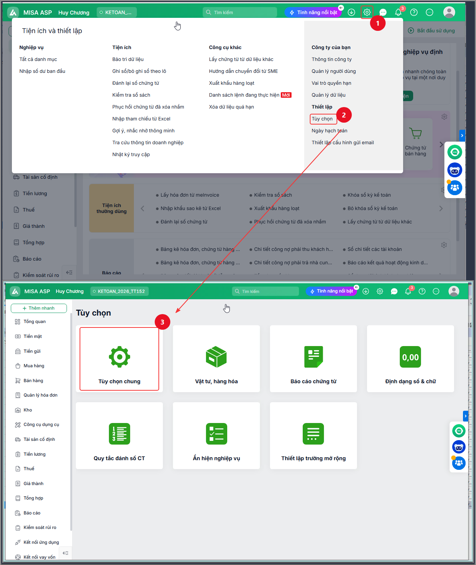
Task: Click the MISA ASP logo in the Tùy chọn window
Action: (15, 291)
